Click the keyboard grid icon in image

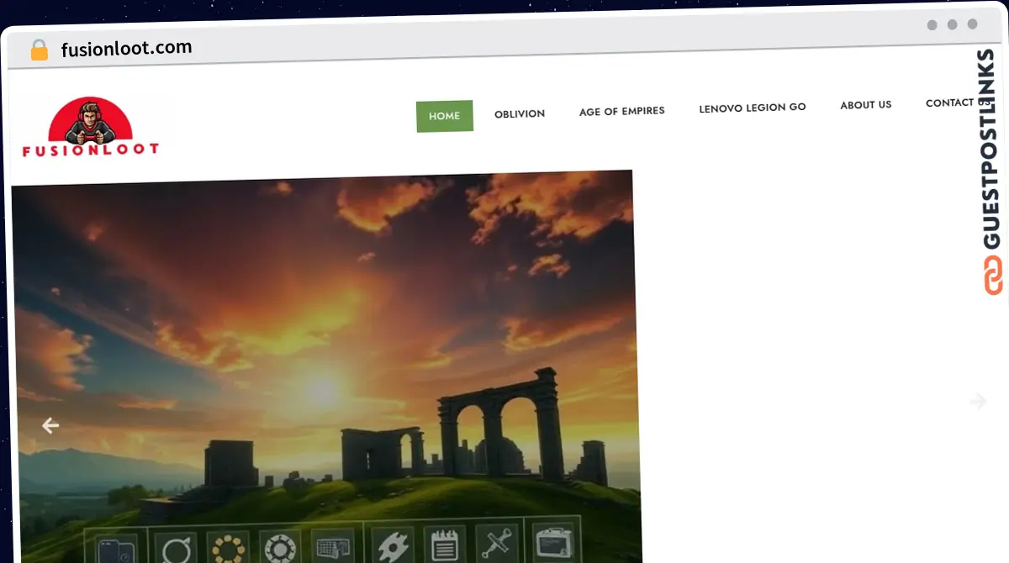[x=332, y=548]
